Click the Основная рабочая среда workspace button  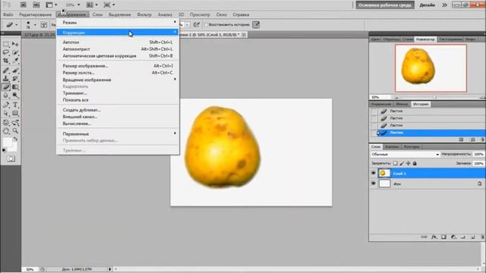click(x=385, y=5)
